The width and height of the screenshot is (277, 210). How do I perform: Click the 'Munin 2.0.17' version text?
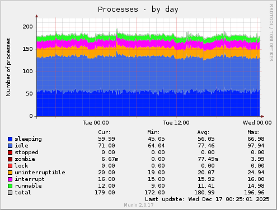pyautogui.click(x=139, y=205)
